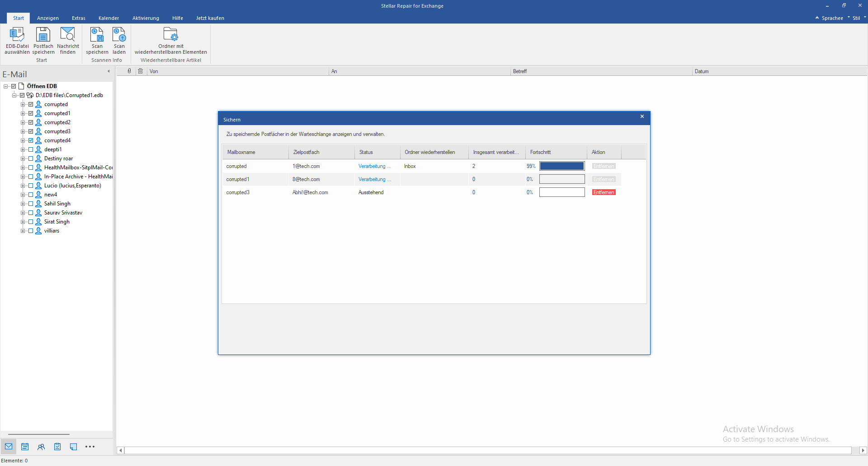Open the Start ribbon tab
868x466 pixels.
tap(19, 18)
